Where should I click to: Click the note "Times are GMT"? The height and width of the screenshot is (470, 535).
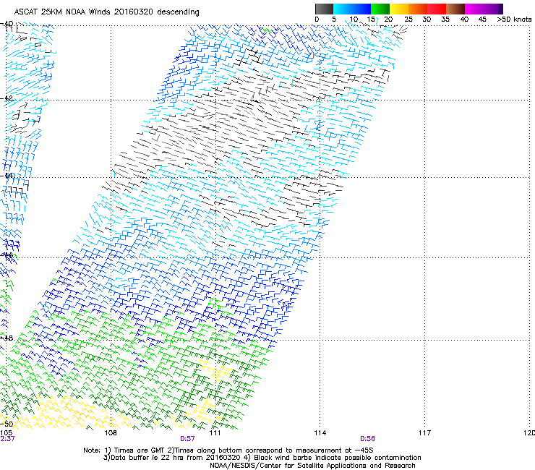(x=140, y=450)
